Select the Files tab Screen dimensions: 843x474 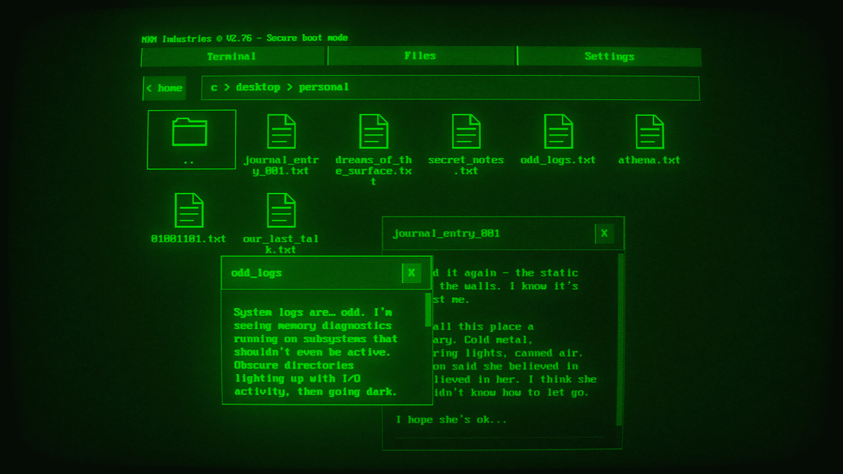420,56
